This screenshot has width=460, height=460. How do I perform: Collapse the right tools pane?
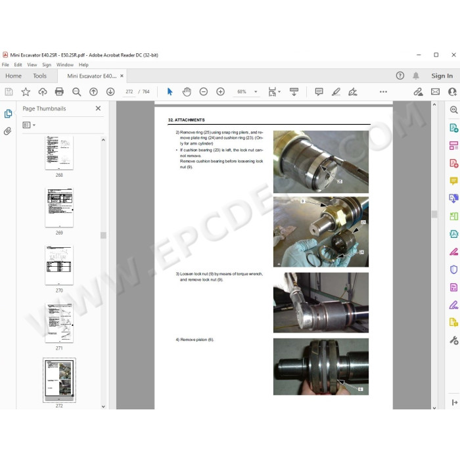point(455,402)
